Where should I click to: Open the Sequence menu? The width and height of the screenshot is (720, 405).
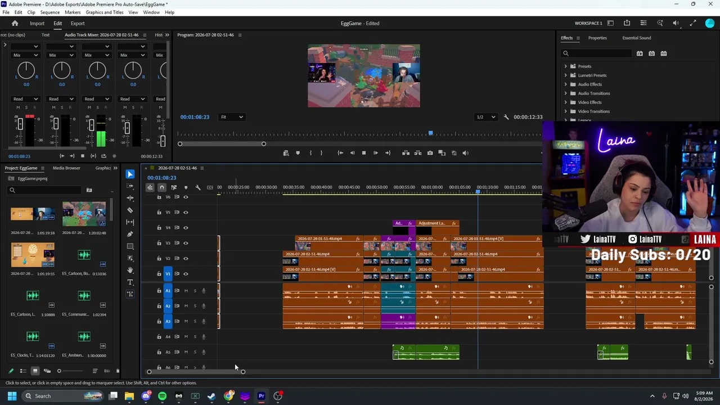point(50,12)
